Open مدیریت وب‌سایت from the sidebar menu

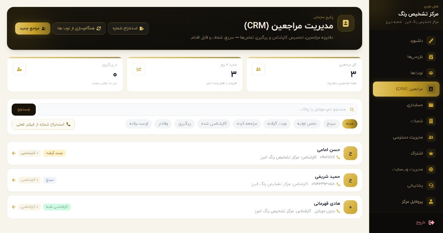click(x=406, y=169)
